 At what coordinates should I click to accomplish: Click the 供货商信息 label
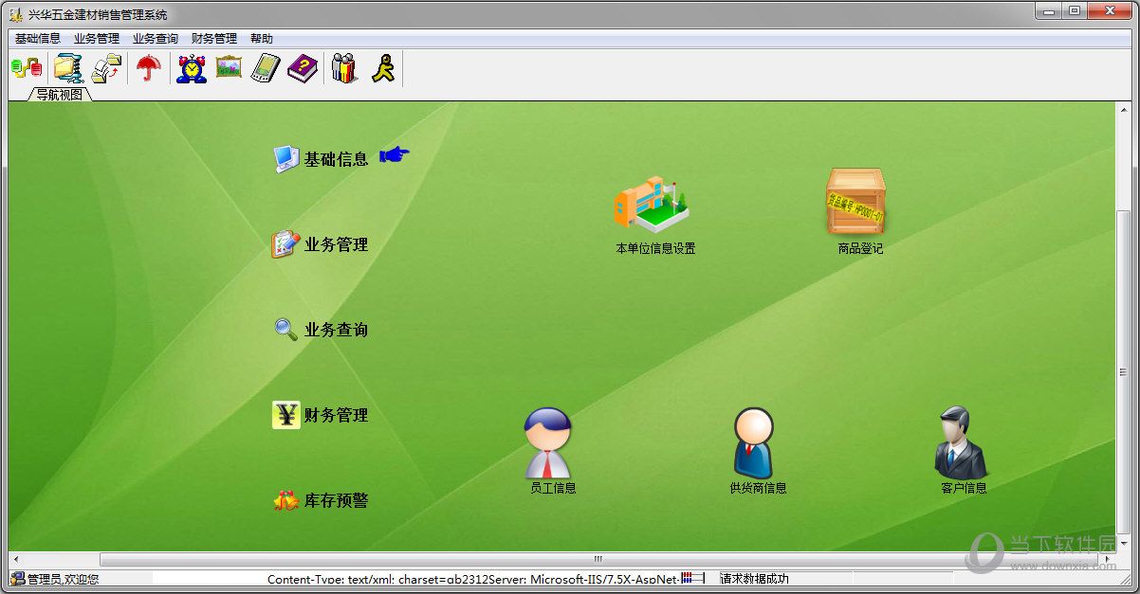[758, 488]
